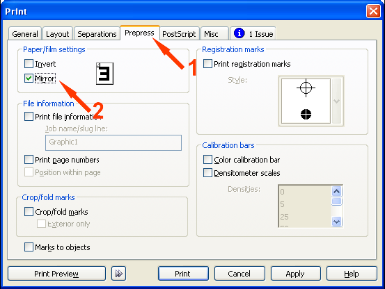Enable Densitometer scales
The height and width of the screenshot is (289, 385).
pyautogui.click(x=207, y=173)
